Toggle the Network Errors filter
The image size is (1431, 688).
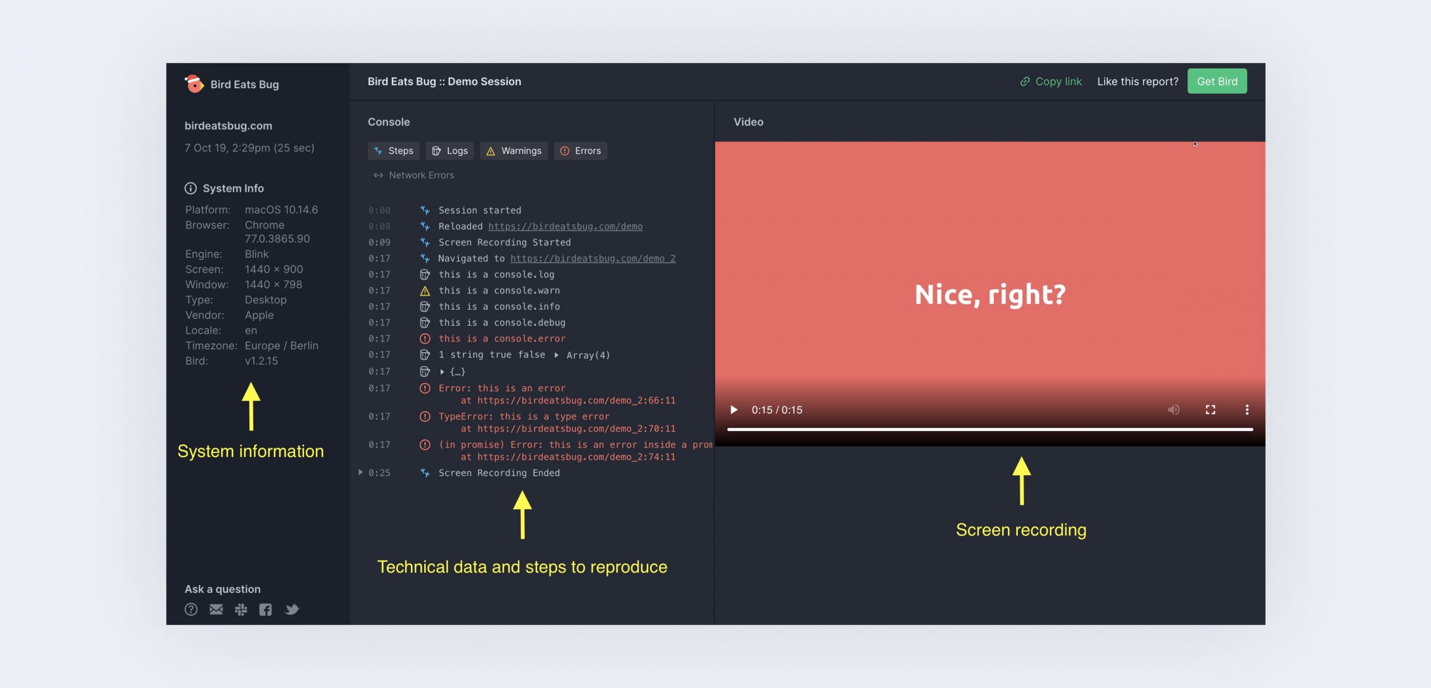click(414, 175)
